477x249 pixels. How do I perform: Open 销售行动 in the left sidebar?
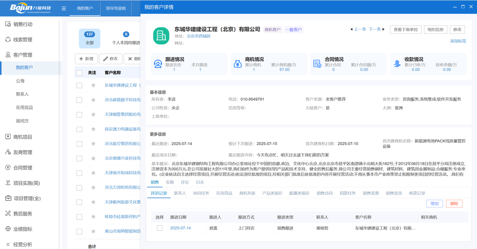click(23, 24)
